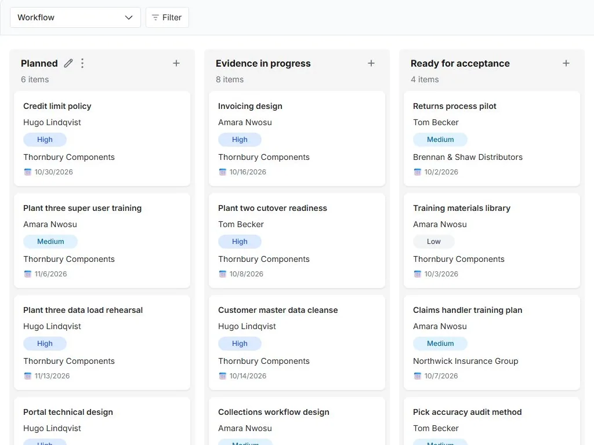Click the calendar icon beside 11/6/2026
Image resolution: width=594 pixels, height=445 pixels.
[28, 274]
